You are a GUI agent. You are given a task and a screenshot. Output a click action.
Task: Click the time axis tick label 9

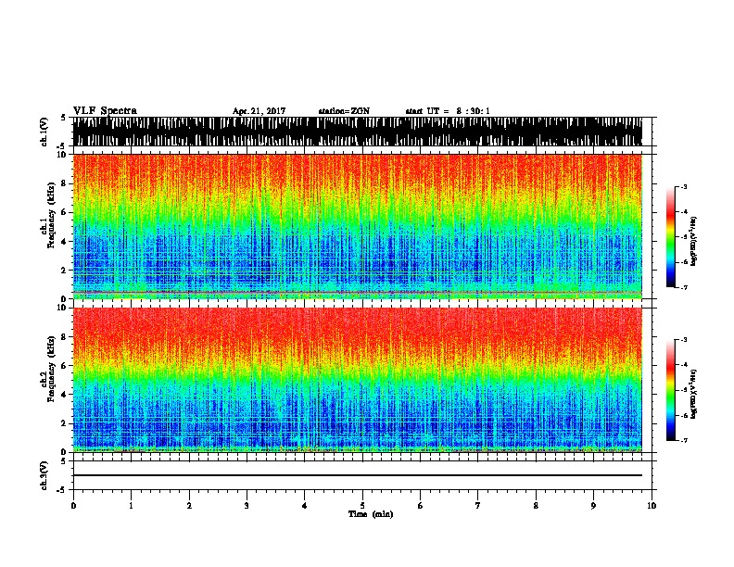tap(593, 506)
